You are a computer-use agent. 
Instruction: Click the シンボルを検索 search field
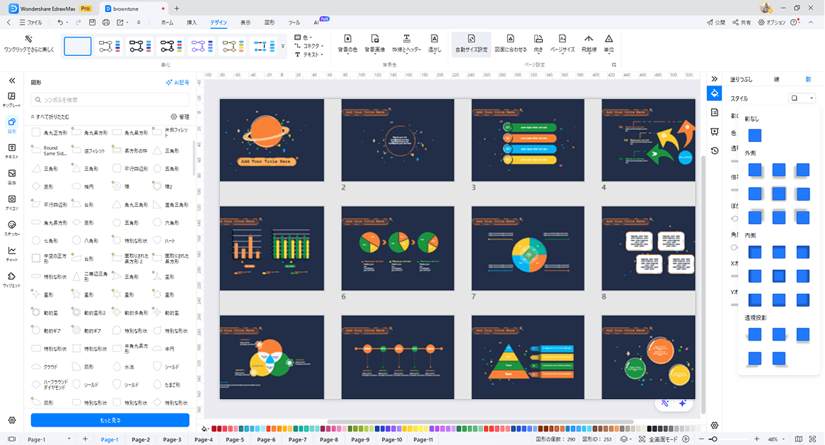[110, 100]
